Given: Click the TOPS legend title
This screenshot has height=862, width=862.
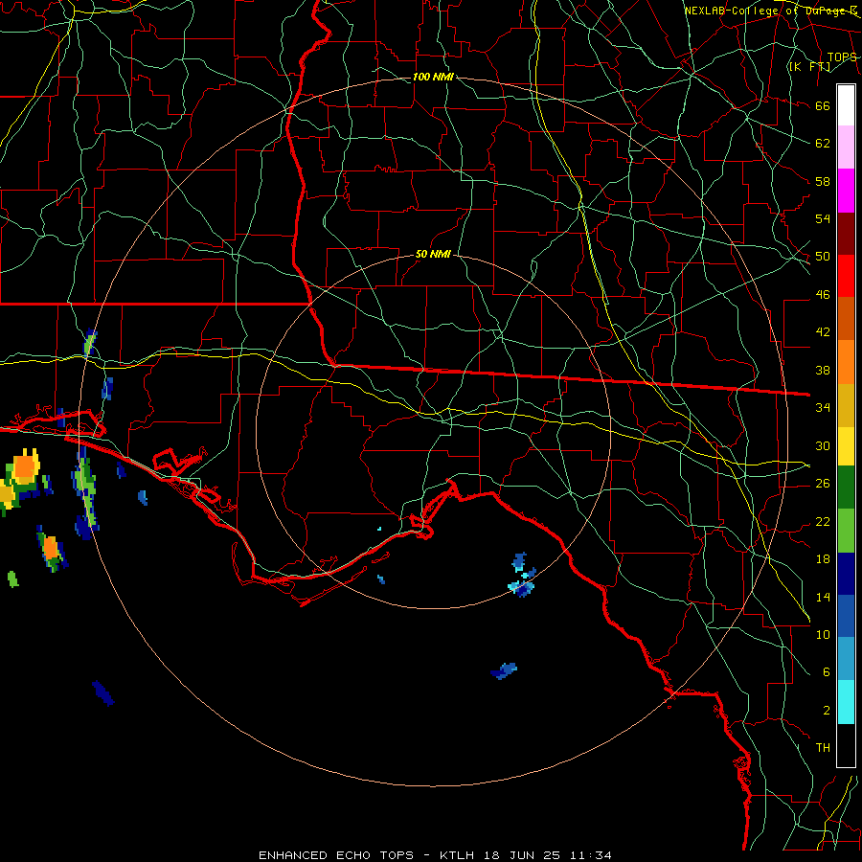Looking at the screenshot, I should [x=842, y=57].
